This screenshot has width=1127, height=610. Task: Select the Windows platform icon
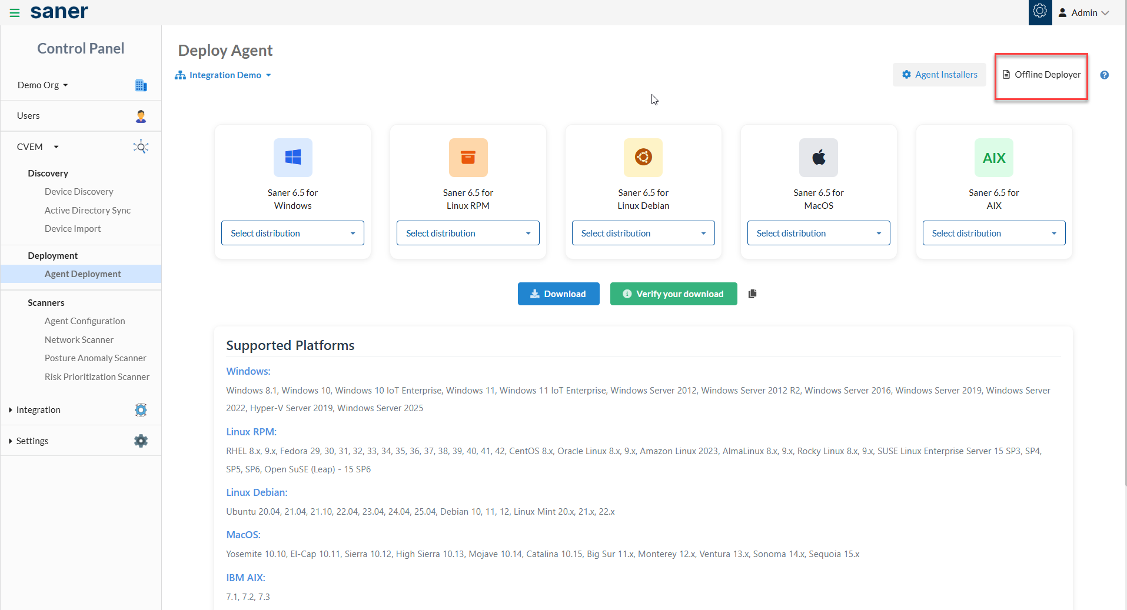293,158
